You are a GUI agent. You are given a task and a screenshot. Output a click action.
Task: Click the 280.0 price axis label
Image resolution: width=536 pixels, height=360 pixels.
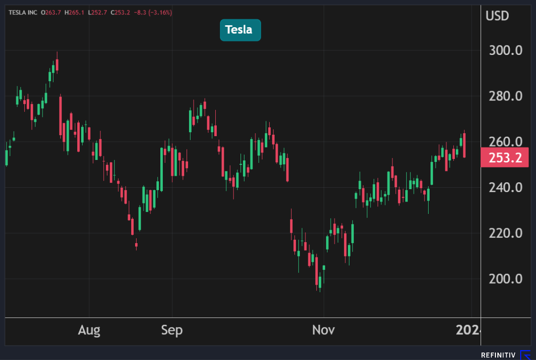(x=506, y=97)
